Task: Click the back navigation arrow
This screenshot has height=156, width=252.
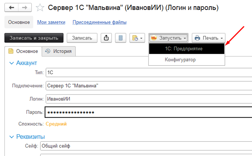Action: (12, 8)
